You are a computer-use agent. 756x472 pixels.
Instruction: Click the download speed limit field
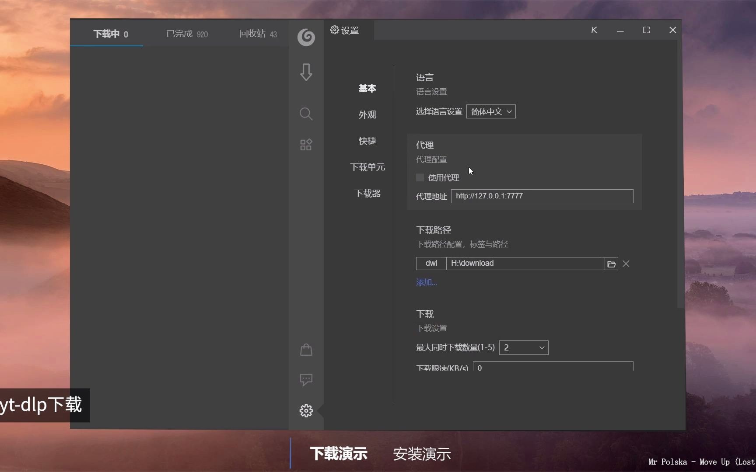(x=553, y=367)
